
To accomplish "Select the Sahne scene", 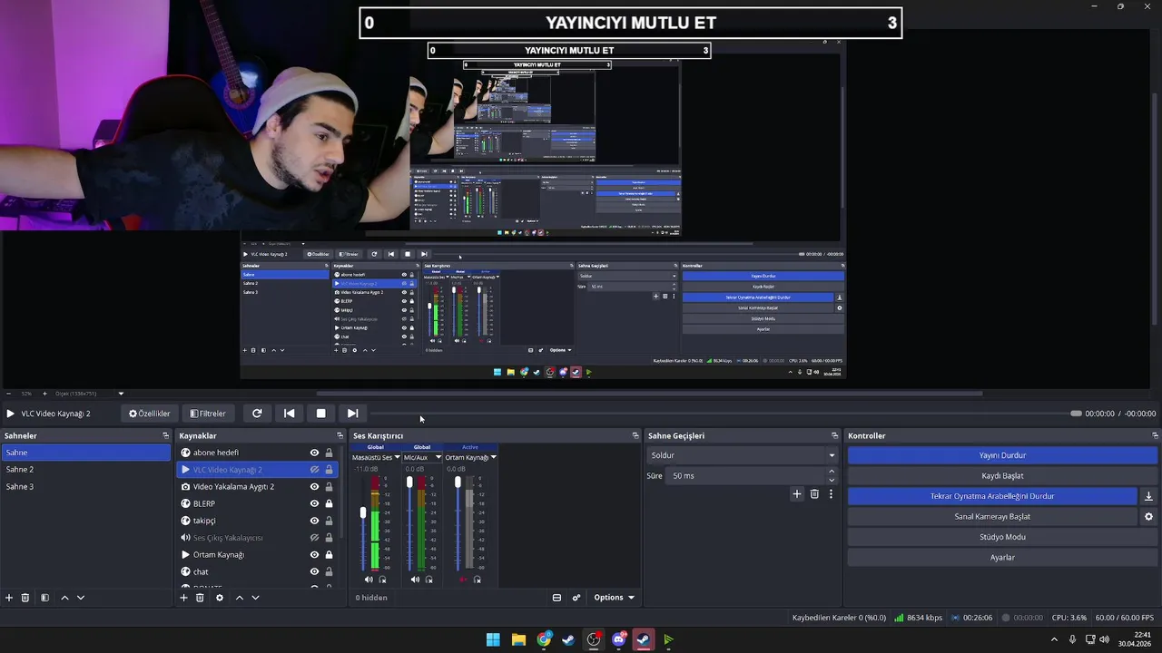I will coord(85,453).
